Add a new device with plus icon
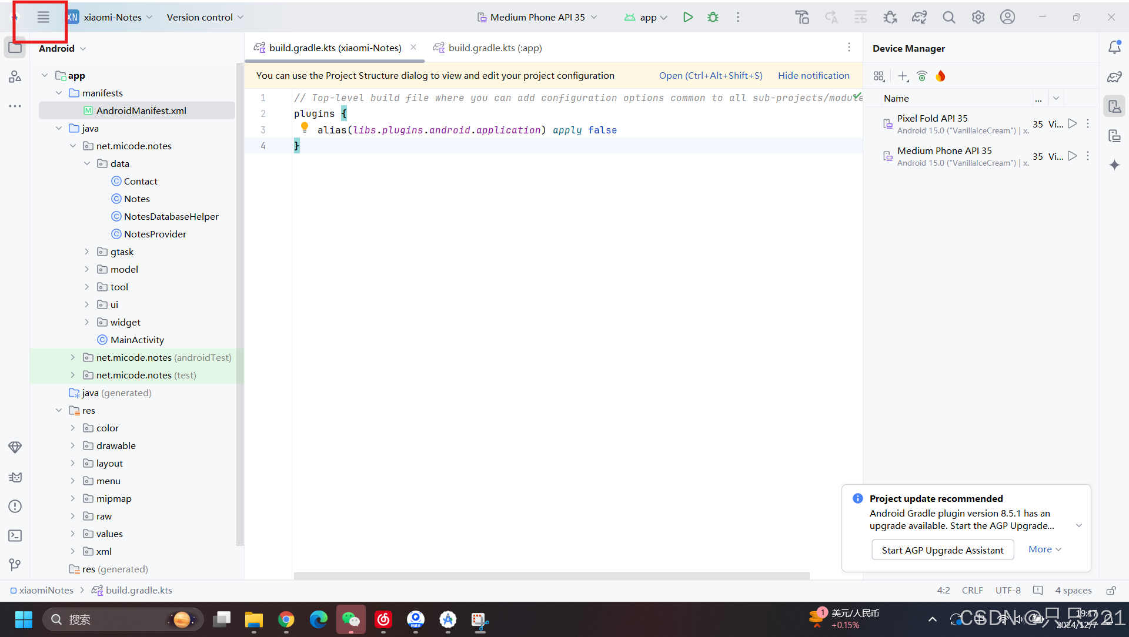1129x637 pixels. tap(903, 76)
